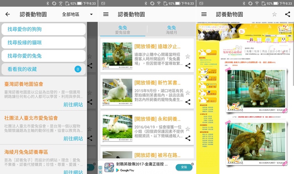Open hamburger menu in the middle screen
Viewport: 294px width, 174px height.
pyautogui.click(x=106, y=14)
